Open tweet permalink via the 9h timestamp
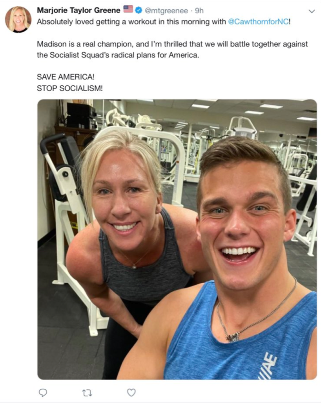The width and height of the screenshot is (321, 403). 199,11
